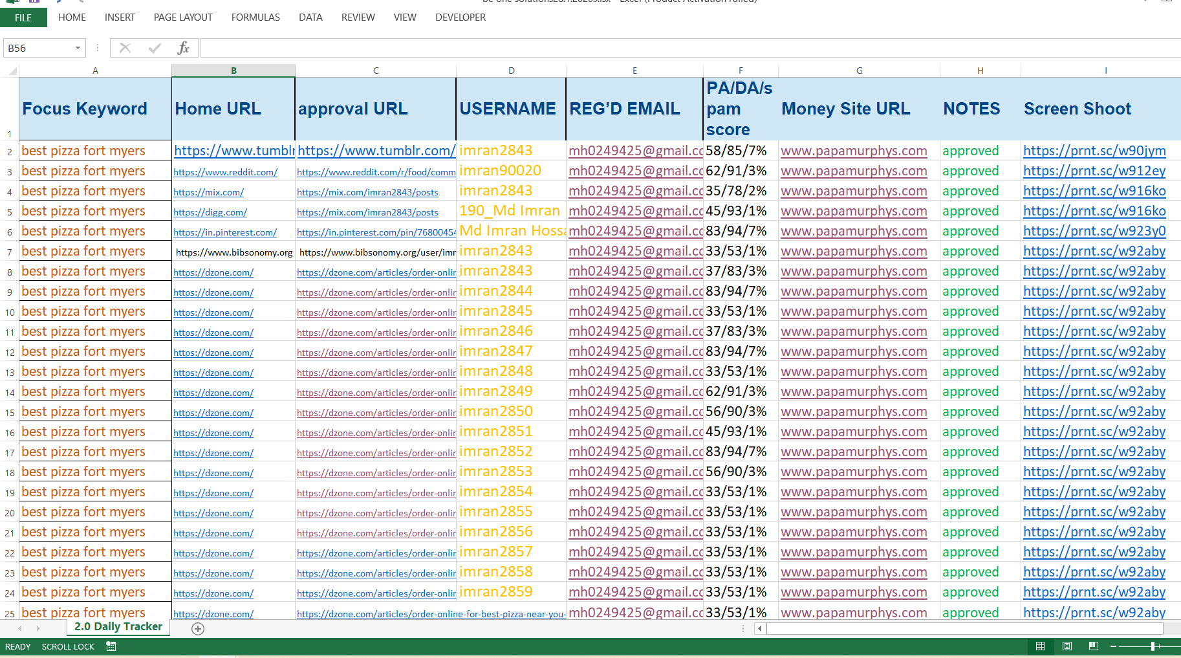
Task: Click the Enter checkmark icon in formula bar
Action: 155,48
